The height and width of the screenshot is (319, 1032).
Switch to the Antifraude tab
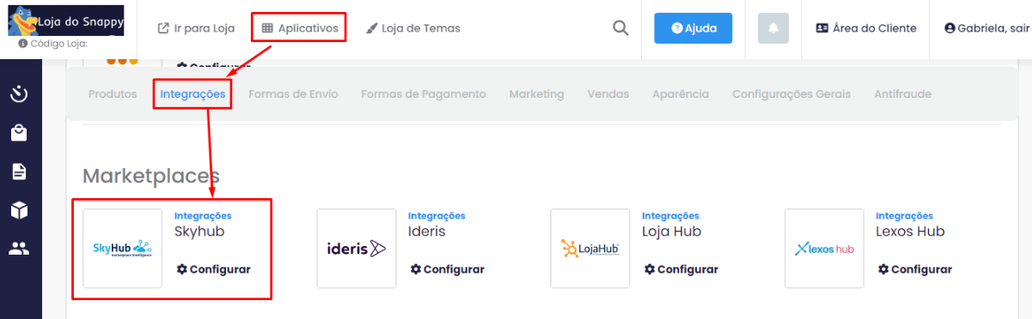(x=902, y=94)
